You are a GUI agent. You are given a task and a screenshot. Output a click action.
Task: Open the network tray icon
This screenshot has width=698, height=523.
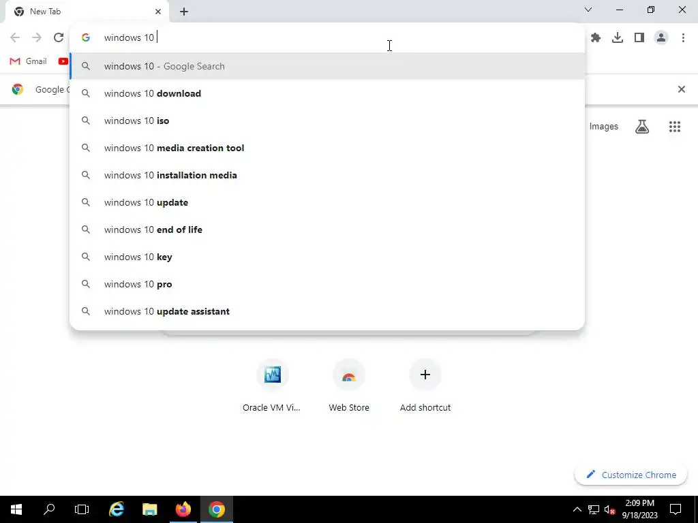pos(594,509)
